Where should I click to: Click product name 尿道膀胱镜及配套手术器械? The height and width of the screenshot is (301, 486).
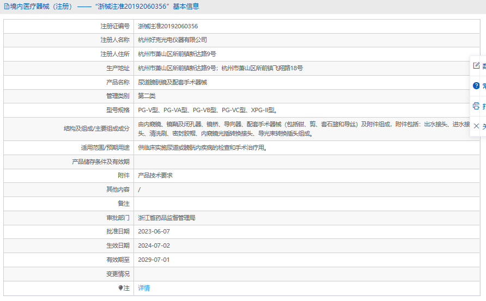[172, 82]
